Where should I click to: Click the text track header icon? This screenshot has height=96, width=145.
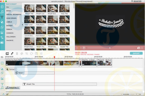pos(2,84)
